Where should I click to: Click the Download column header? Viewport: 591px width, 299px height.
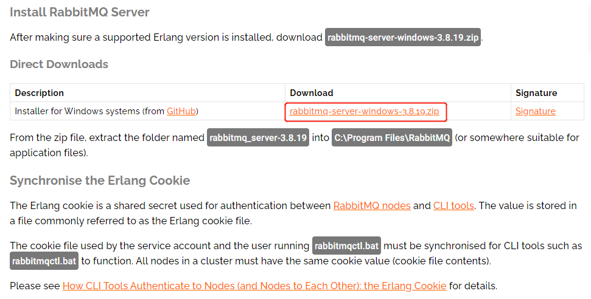tap(312, 93)
